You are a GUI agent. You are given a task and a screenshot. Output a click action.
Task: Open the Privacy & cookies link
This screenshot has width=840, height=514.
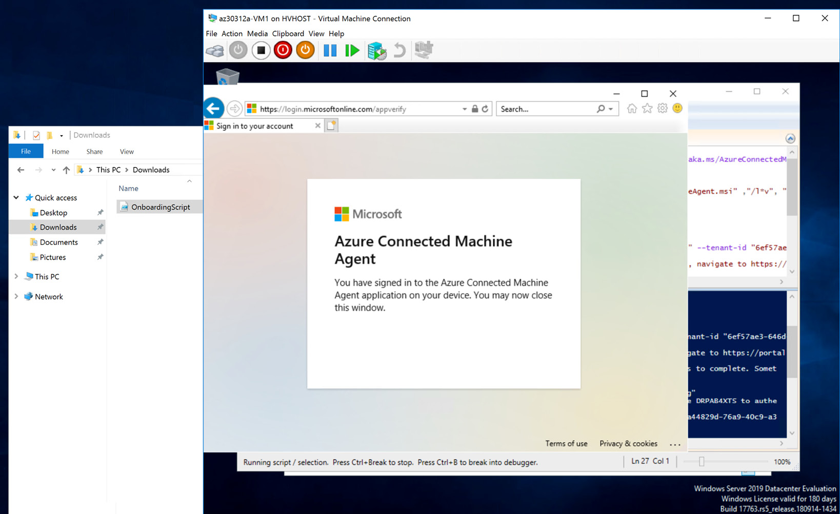coord(628,443)
